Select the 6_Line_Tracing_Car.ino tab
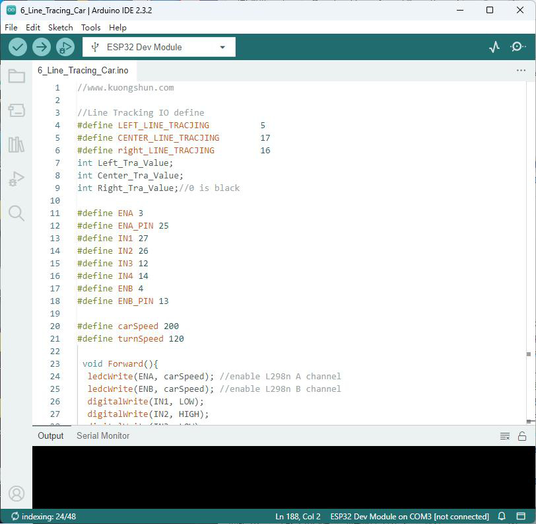The width and height of the screenshot is (536, 524). click(x=83, y=71)
